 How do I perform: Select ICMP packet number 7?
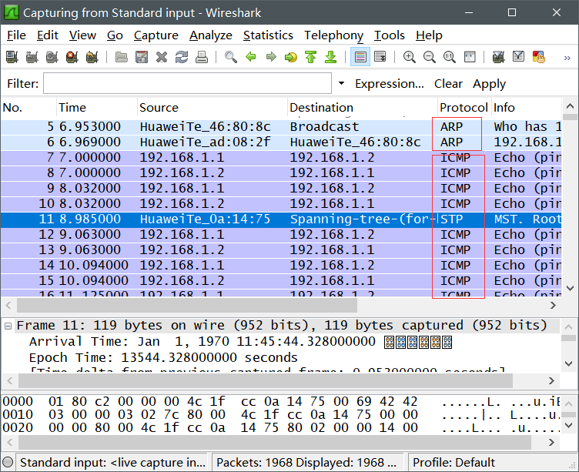click(281, 158)
